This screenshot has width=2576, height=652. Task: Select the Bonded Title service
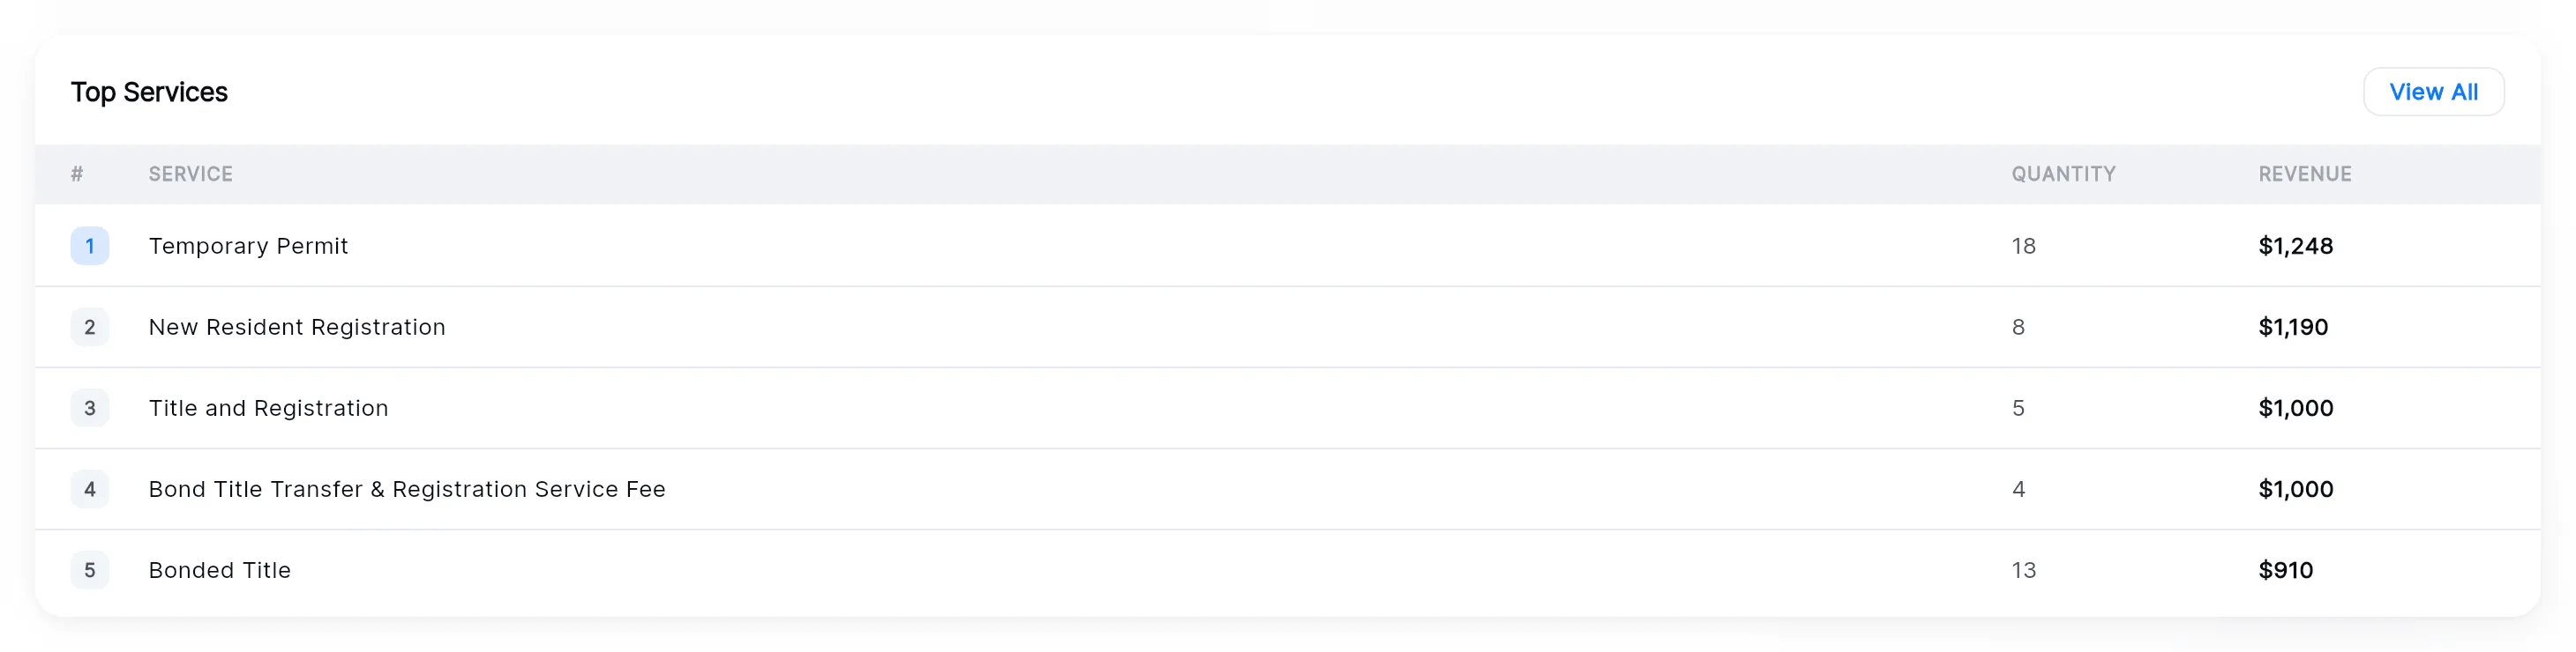pyautogui.click(x=220, y=569)
